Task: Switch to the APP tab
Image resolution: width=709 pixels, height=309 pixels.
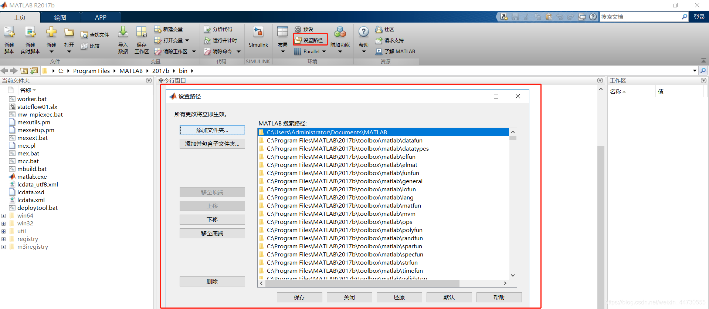Action: 101,17
